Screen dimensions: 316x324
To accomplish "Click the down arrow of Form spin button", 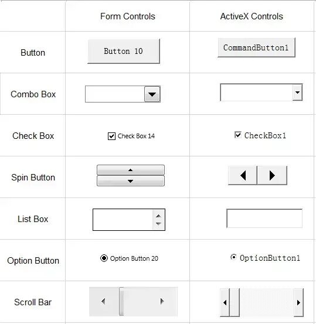I will (x=131, y=181).
